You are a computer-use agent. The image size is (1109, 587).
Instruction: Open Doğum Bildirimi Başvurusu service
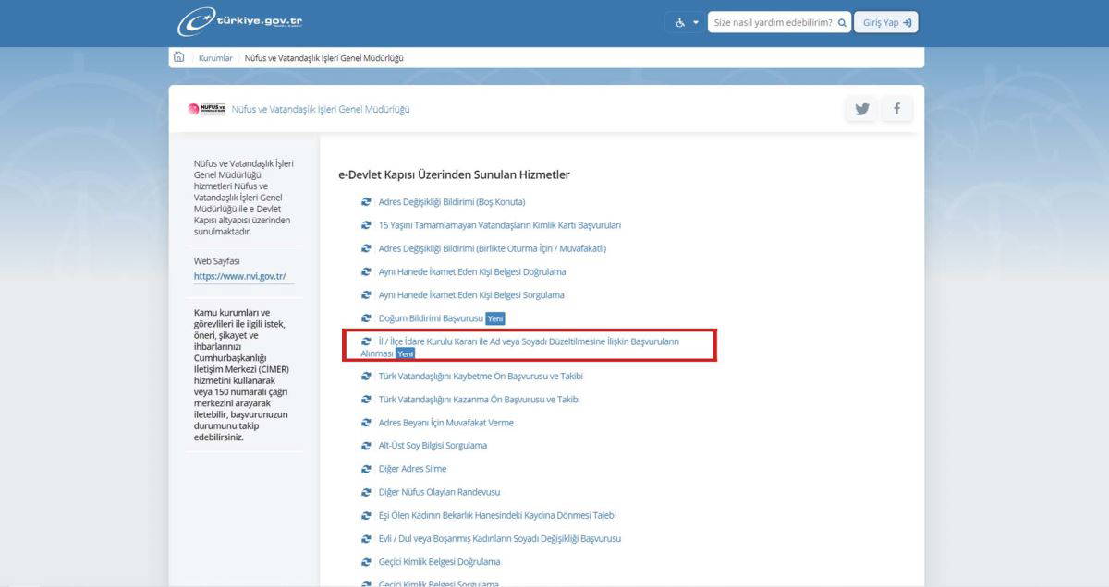431,318
